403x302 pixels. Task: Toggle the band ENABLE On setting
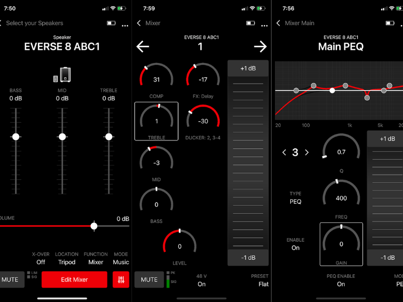295,244
